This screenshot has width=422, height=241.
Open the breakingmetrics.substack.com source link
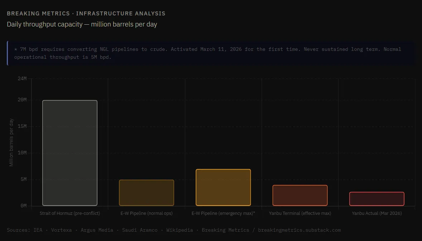click(299, 230)
